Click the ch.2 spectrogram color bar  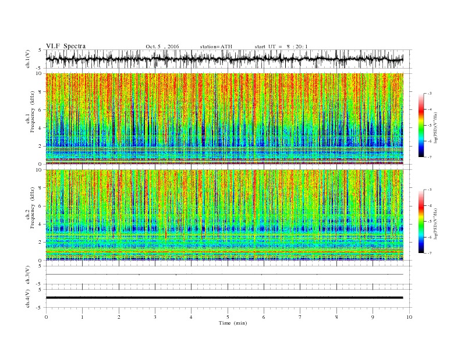pos(421,222)
